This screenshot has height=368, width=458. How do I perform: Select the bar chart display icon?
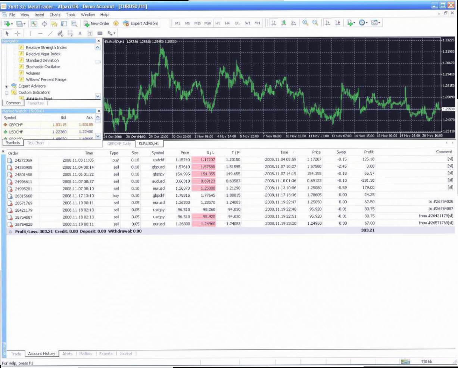tap(274, 23)
